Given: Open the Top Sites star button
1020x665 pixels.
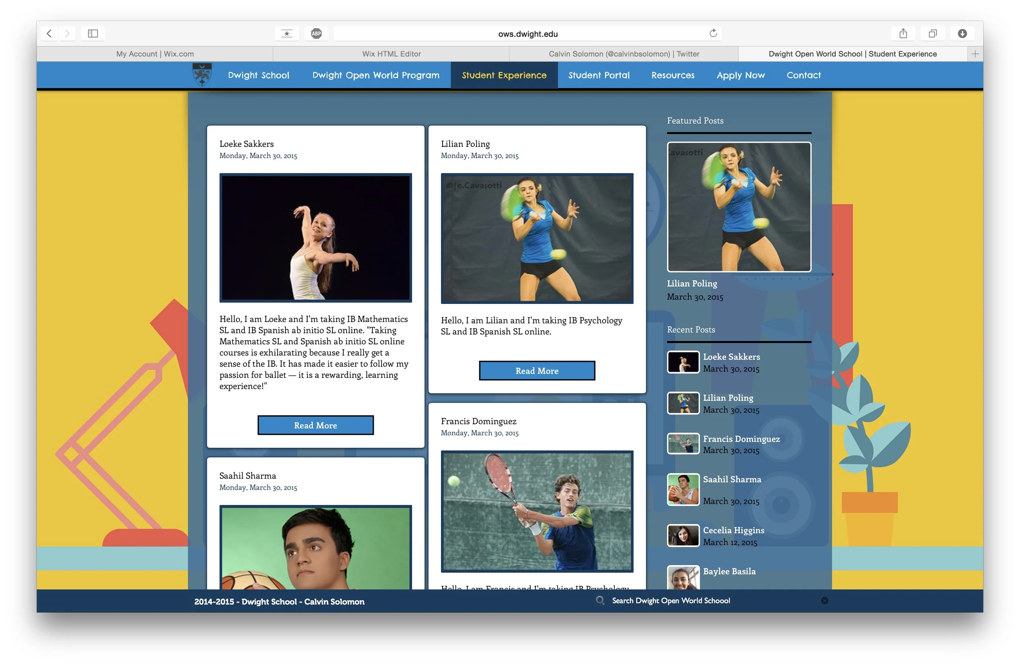Looking at the screenshot, I should (x=287, y=33).
